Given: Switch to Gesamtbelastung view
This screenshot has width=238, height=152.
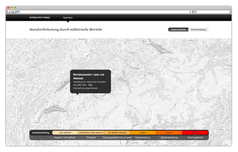Looking at the screenshot, I should click(x=198, y=30).
